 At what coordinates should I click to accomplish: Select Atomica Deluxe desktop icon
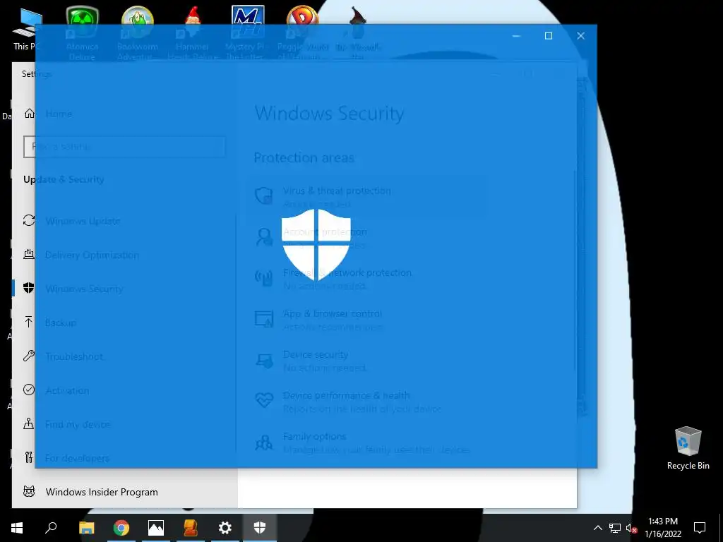click(x=83, y=32)
